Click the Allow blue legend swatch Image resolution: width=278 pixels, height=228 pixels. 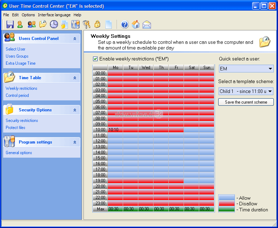(227, 198)
